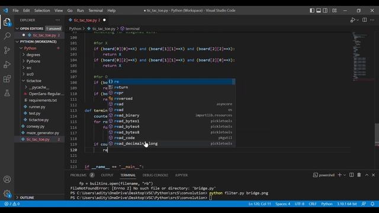The width and height of the screenshot is (379, 213).
Task: Click the VS Code logo icon
Action: tap(5, 11)
